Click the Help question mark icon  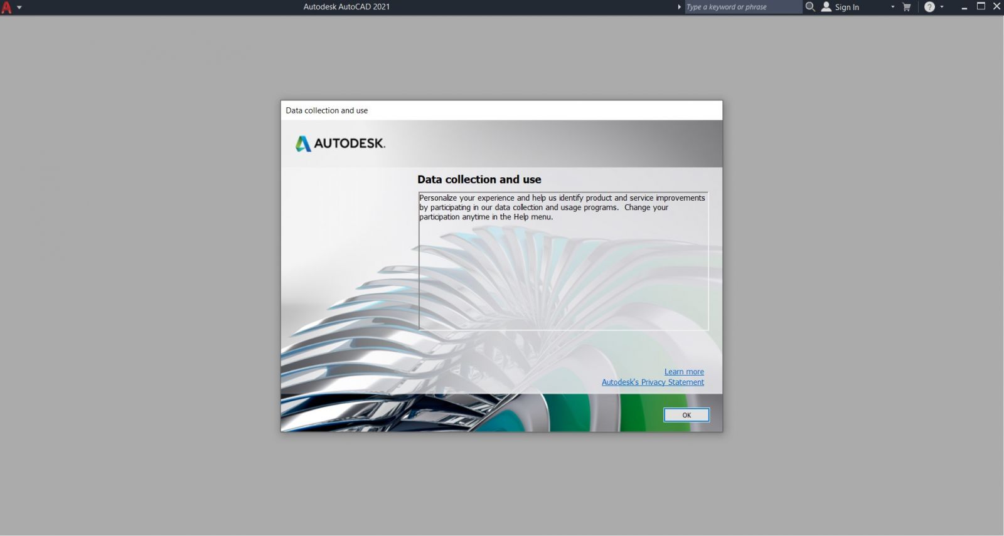click(x=929, y=7)
